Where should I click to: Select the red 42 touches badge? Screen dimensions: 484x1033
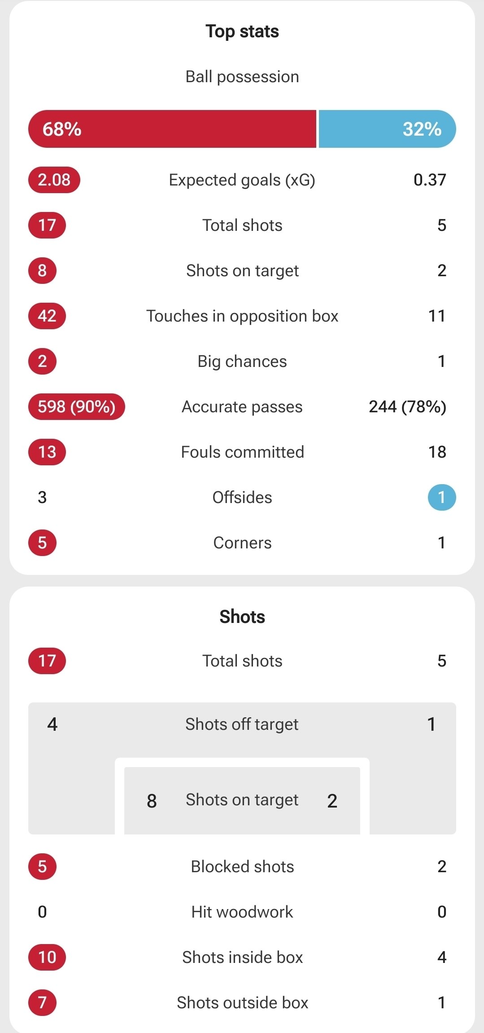click(47, 316)
